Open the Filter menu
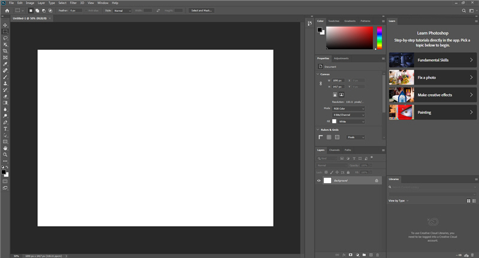This screenshot has height=258, width=479. coord(73,3)
